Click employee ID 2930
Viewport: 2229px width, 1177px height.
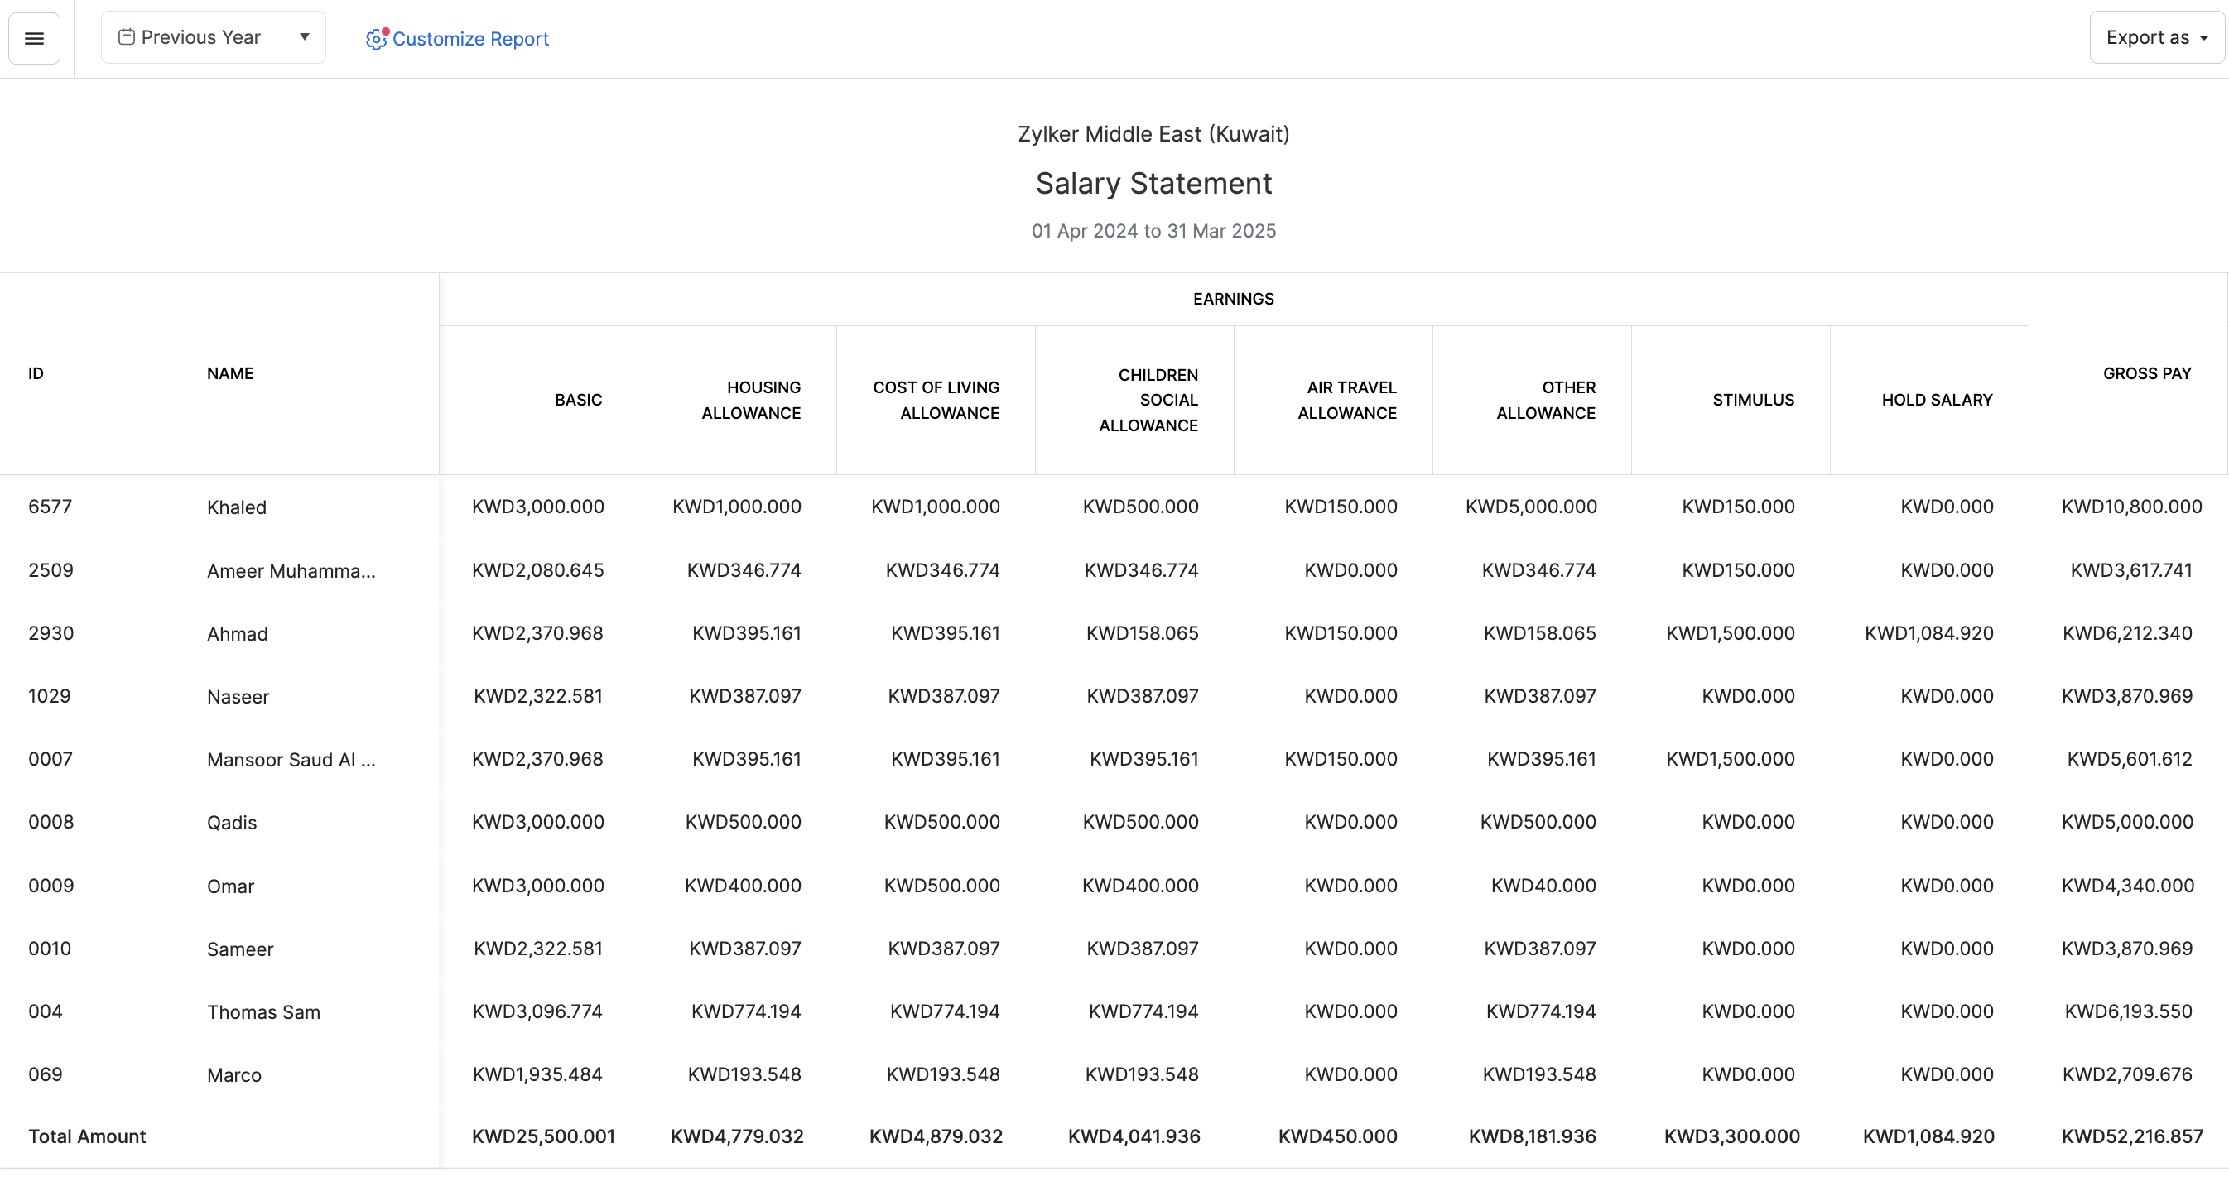point(51,633)
